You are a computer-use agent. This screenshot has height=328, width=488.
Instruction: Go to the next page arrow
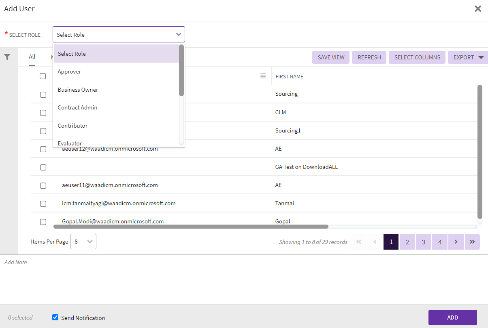click(x=456, y=242)
